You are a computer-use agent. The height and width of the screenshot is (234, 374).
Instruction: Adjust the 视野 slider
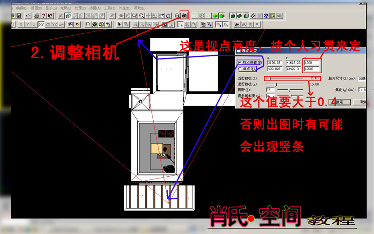click(x=290, y=90)
